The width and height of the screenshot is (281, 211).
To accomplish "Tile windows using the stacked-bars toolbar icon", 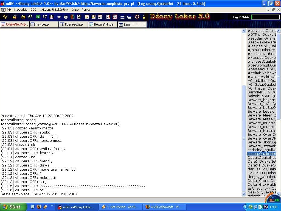I will 122,17.
